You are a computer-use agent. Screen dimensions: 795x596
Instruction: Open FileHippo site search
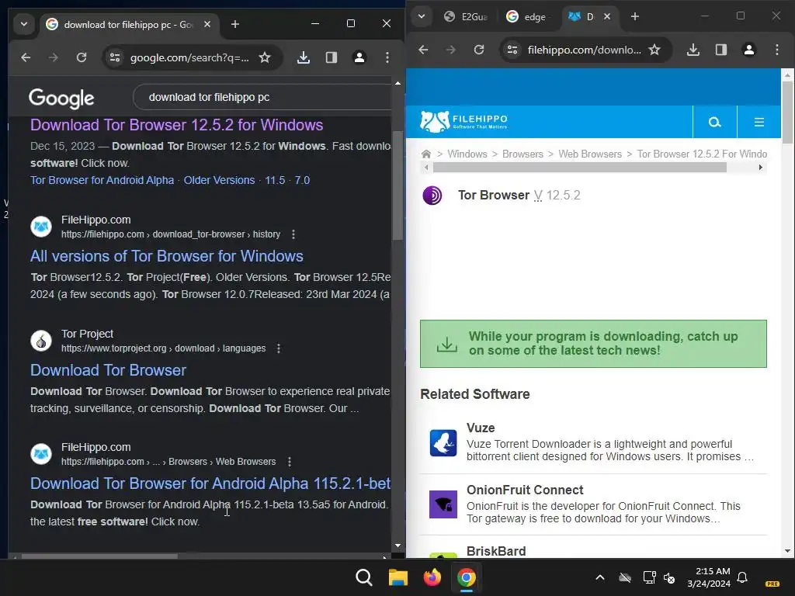pos(714,122)
